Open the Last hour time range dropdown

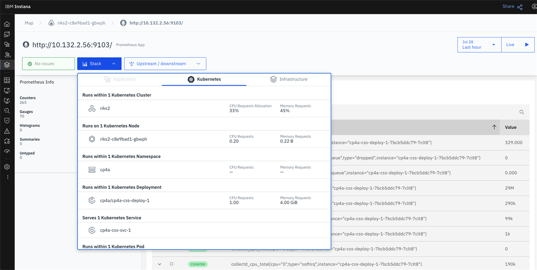tap(479, 45)
